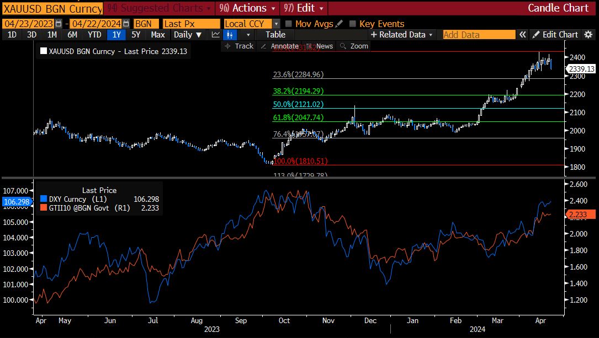Open the Local CCY dropdown arrow
The image size is (599, 338).
276,24
